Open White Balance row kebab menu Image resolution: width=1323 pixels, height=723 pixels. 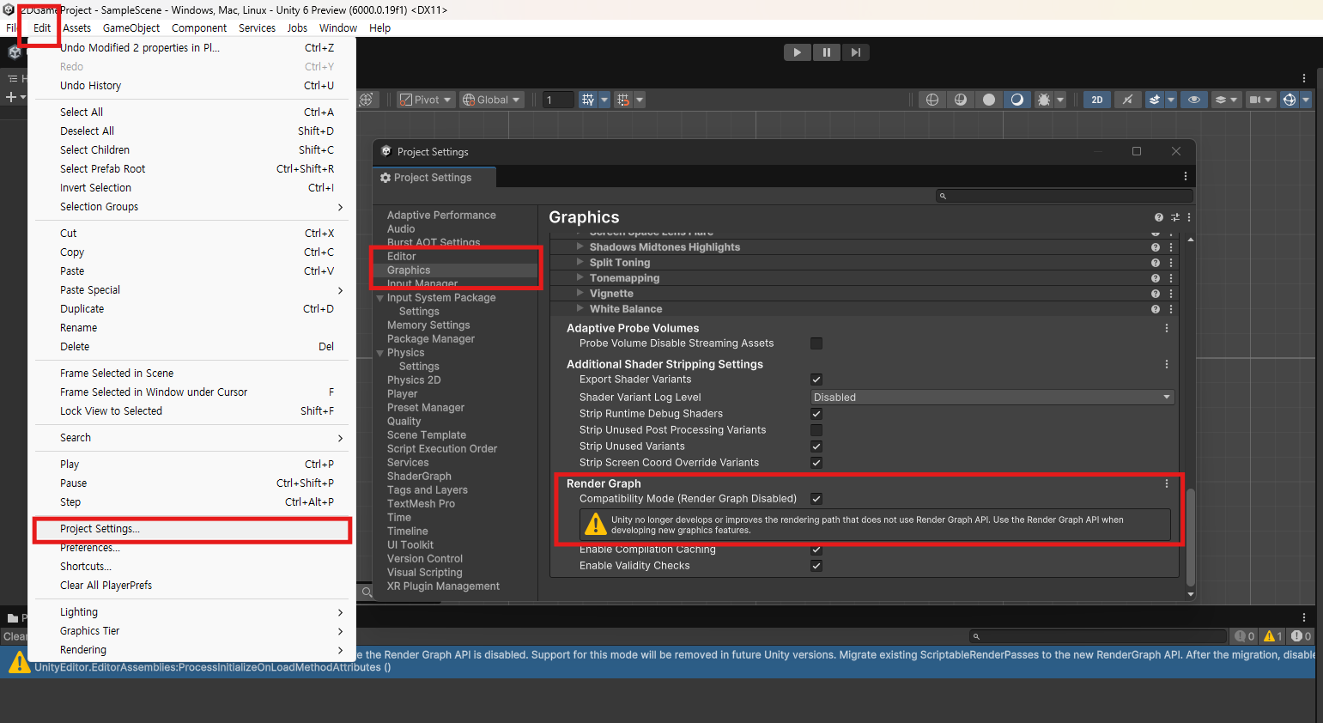coord(1171,309)
